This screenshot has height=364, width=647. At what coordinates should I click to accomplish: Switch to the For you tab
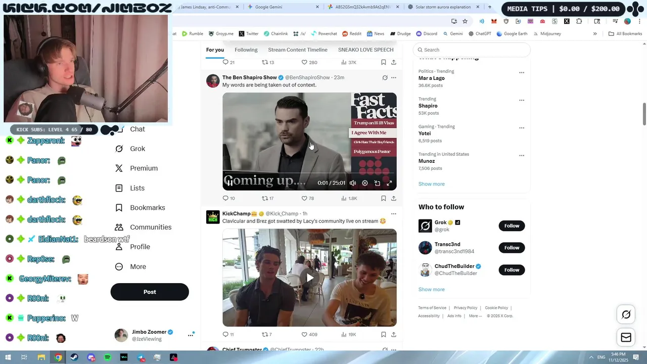215,50
